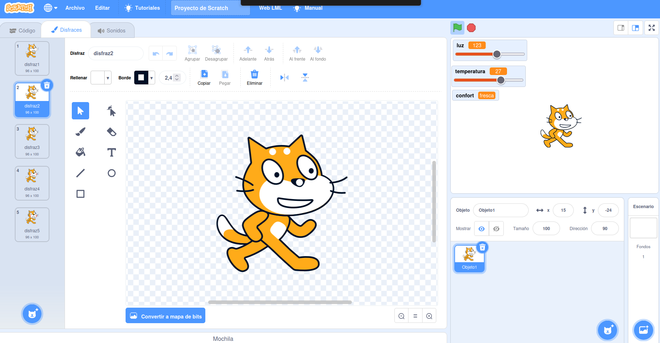Switch to the small stage layout

click(x=621, y=28)
